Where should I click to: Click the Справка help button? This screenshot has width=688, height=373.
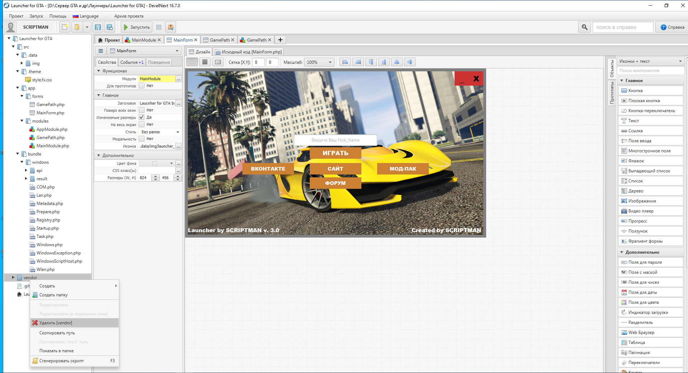[672, 27]
